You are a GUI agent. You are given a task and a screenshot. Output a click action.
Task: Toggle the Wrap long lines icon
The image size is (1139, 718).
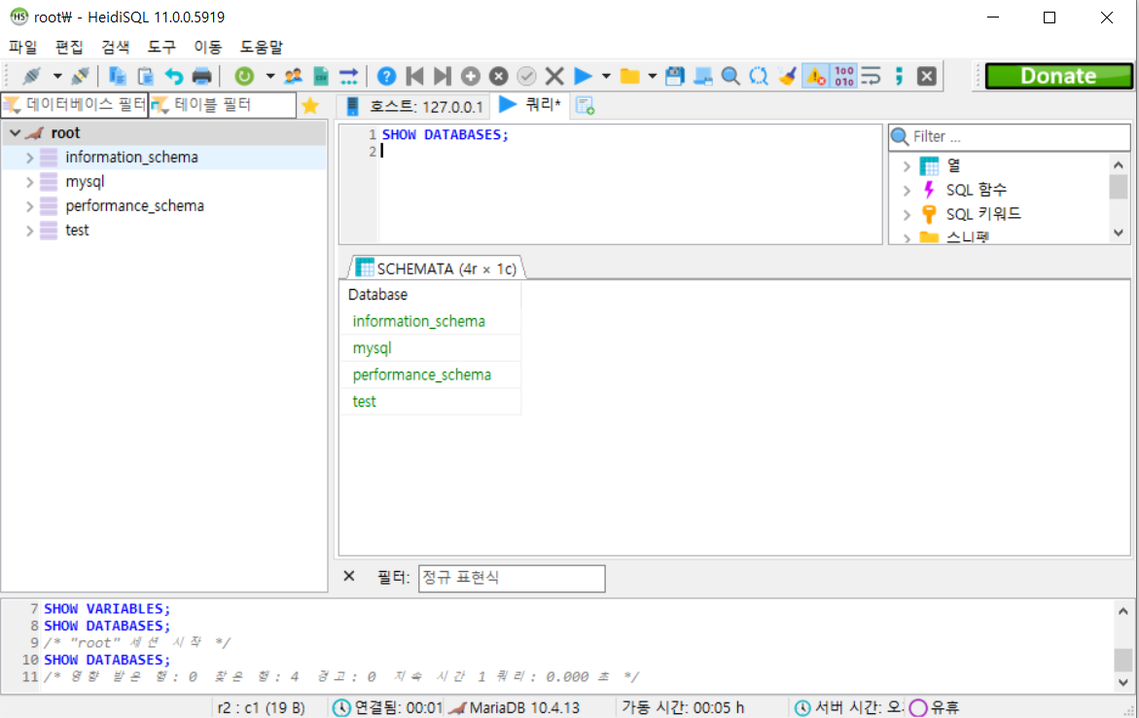[x=871, y=76]
